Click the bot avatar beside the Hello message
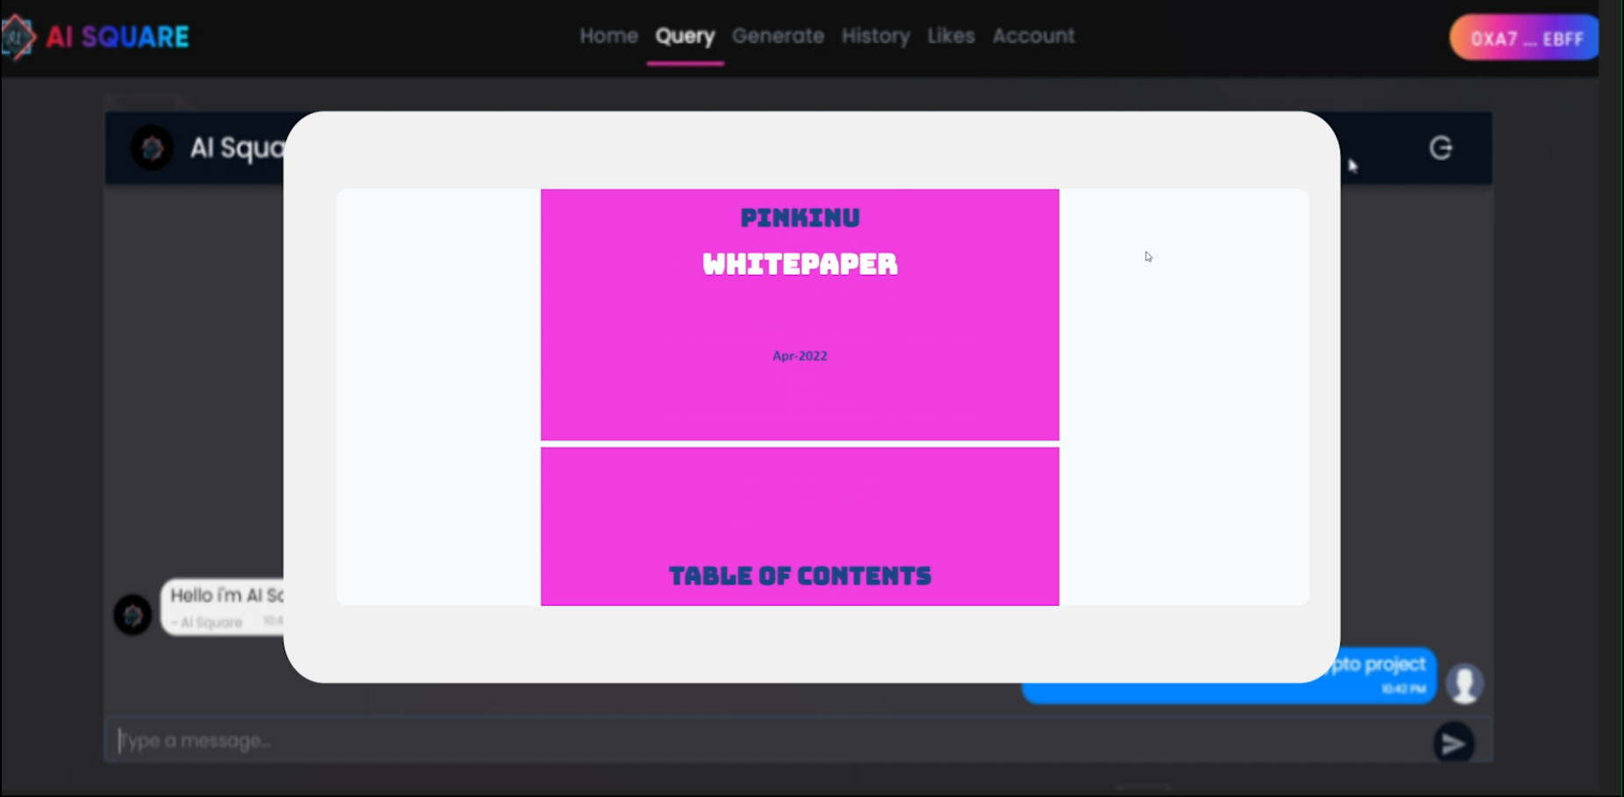The height and width of the screenshot is (797, 1624). click(x=133, y=614)
